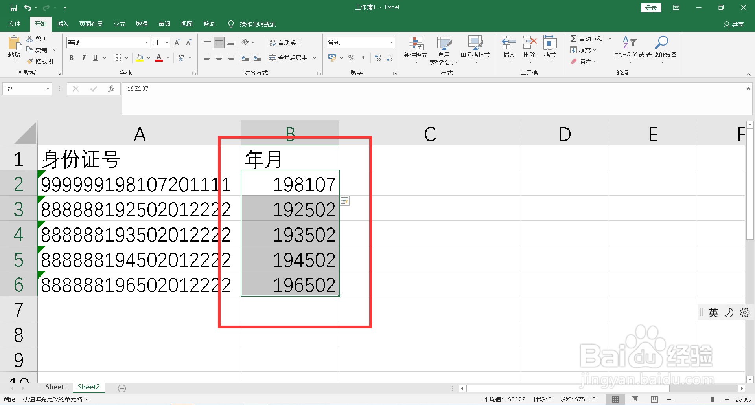Select Page Layout view in status bar
Viewport: 755px width, 405px height.
coord(635,400)
